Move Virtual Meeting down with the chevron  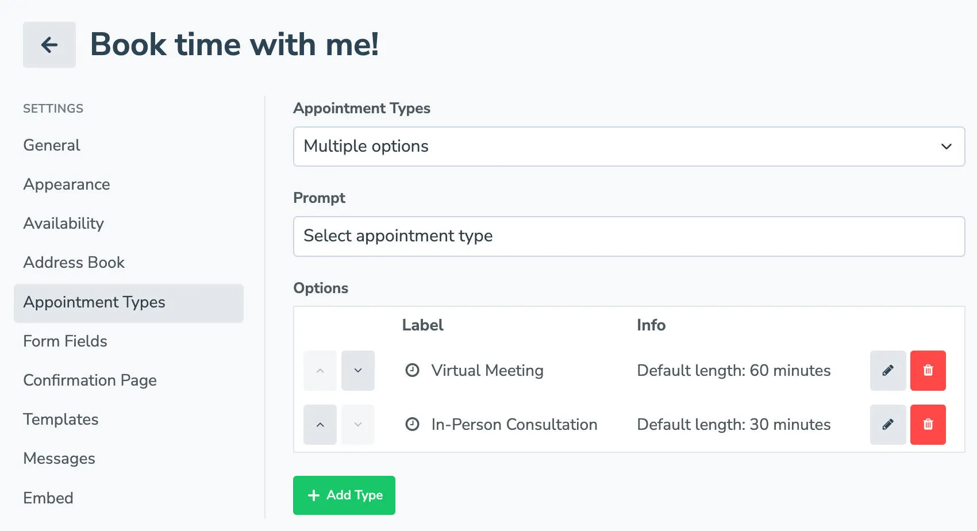pyautogui.click(x=357, y=371)
